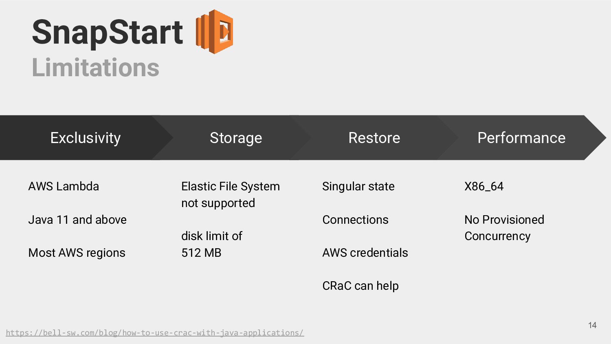Click the X86_64 text item
Viewport: 611px width, 344px height.
[x=484, y=186]
